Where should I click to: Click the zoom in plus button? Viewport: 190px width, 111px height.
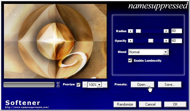click(x=85, y=85)
